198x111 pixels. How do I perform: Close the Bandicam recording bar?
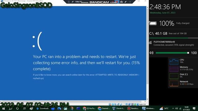130,2
